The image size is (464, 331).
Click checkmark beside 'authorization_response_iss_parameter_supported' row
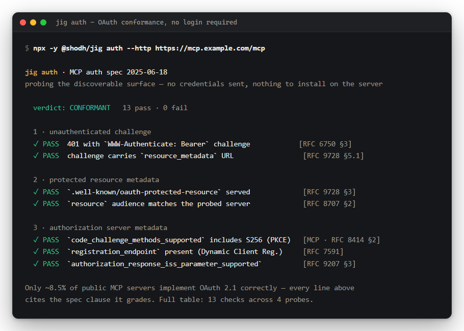coord(36,264)
